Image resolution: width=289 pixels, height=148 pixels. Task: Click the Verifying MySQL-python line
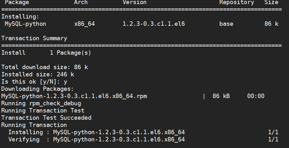pos(97,139)
